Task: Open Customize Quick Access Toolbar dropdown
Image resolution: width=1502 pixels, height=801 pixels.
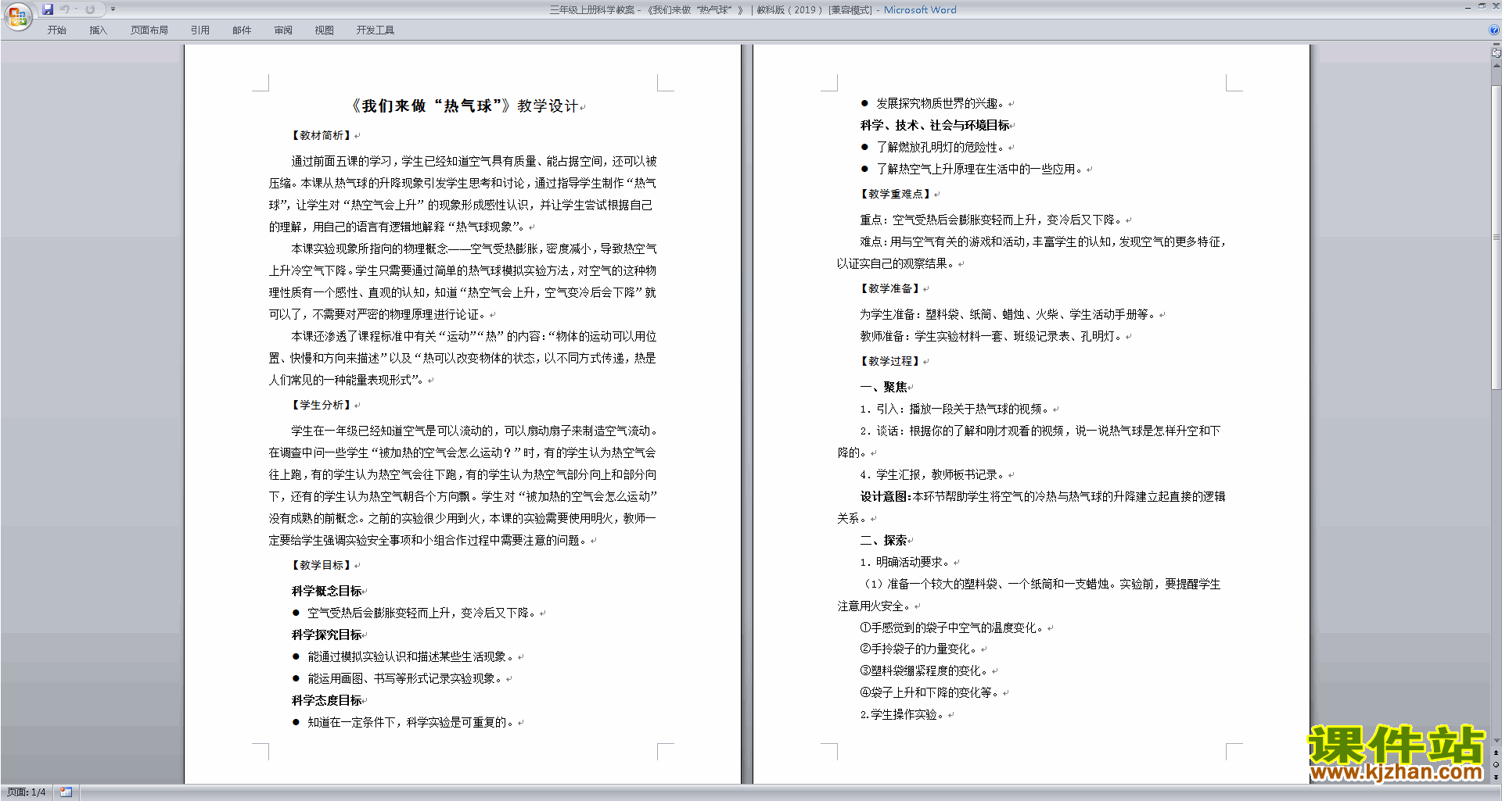Action: 113,9
